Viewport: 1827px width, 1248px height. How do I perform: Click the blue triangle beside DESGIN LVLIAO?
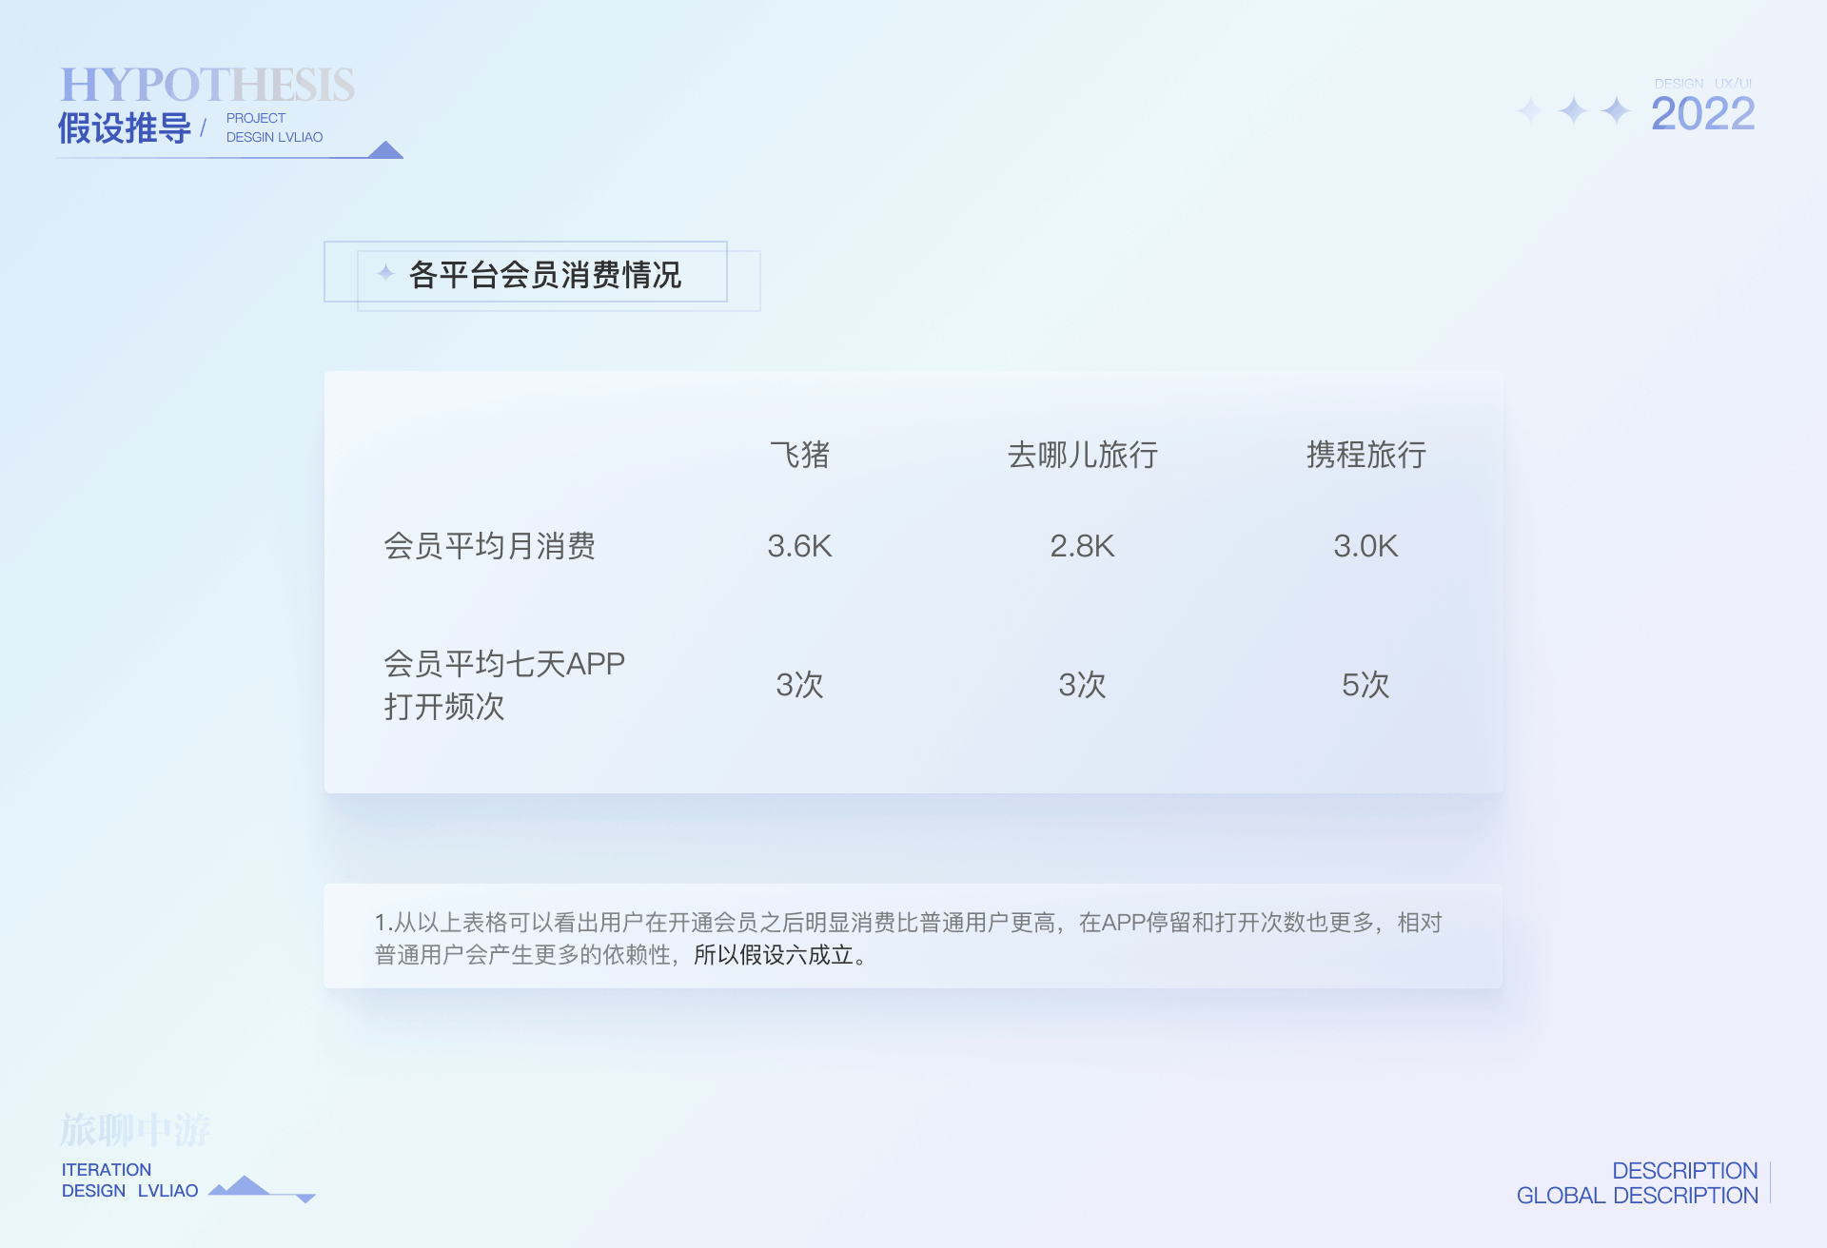[385, 149]
